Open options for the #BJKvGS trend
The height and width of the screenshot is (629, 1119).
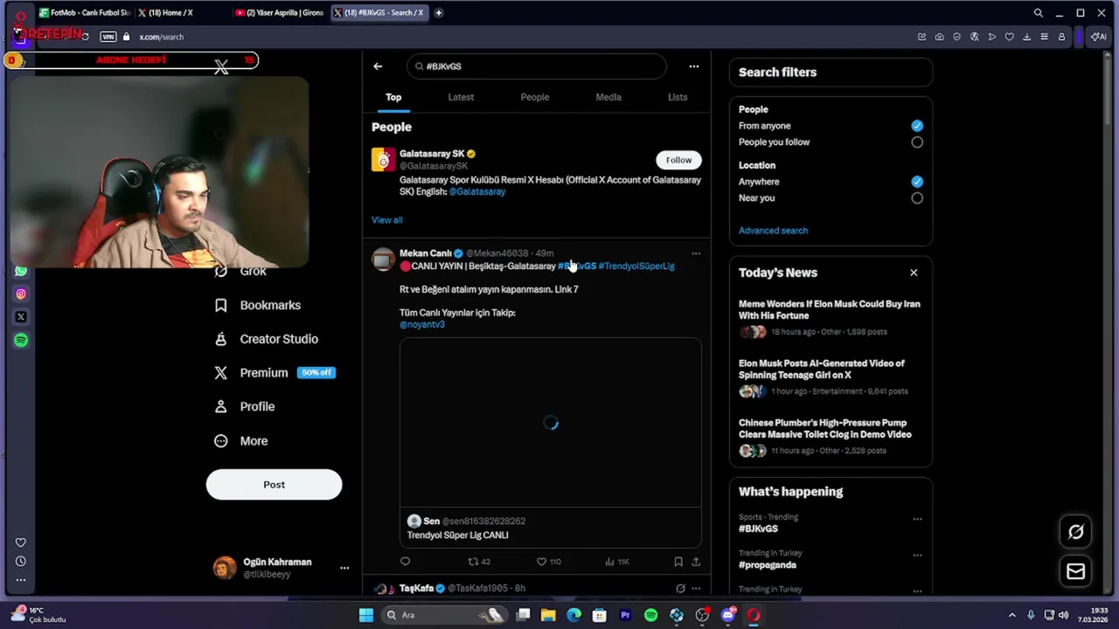coord(917,519)
